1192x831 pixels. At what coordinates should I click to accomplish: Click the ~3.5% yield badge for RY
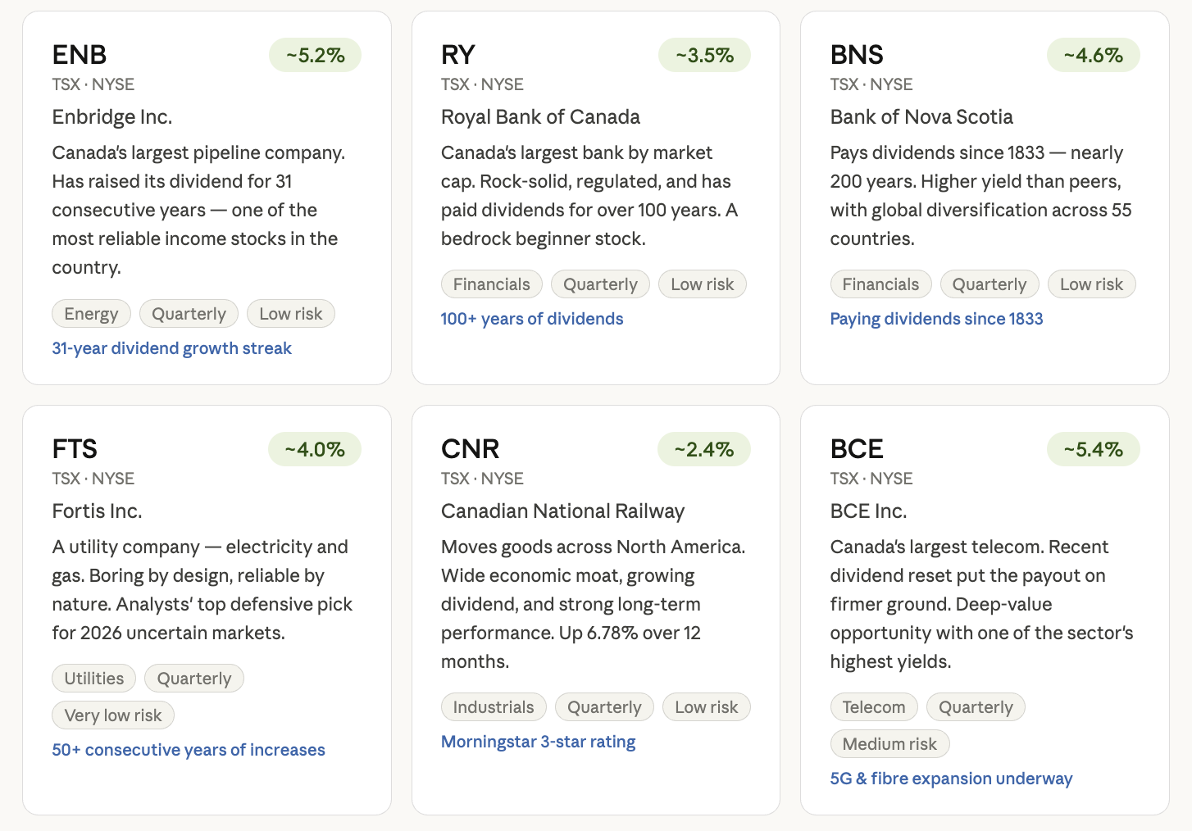(704, 55)
